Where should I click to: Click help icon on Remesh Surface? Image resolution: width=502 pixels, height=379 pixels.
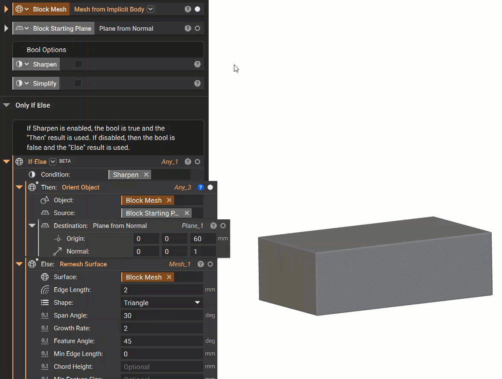201,264
